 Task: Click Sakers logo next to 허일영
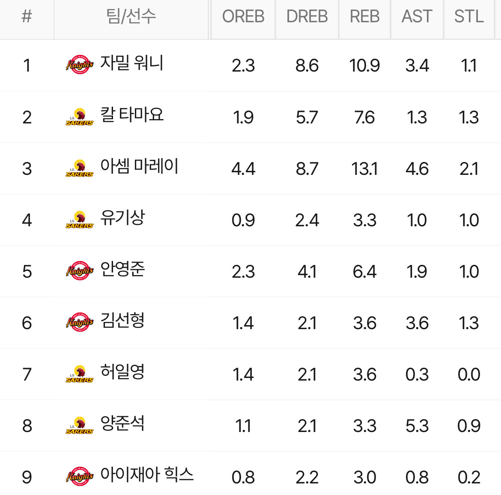pos(80,374)
